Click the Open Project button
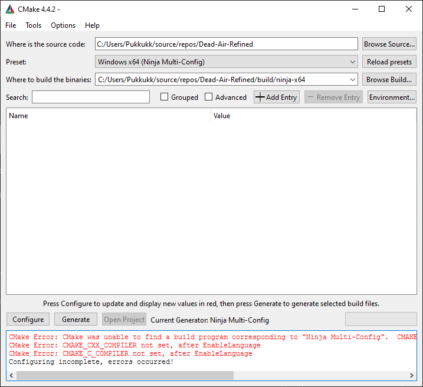Screen dimensions: 423x387 [x=124, y=320]
